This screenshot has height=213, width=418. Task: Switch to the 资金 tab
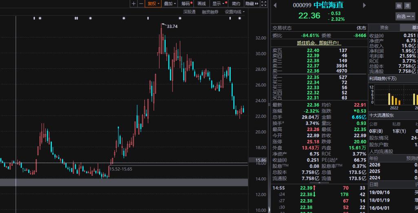384,27
